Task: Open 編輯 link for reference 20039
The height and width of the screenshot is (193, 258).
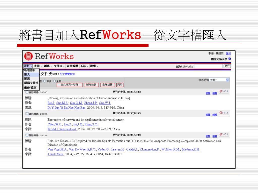Action: point(215,136)
